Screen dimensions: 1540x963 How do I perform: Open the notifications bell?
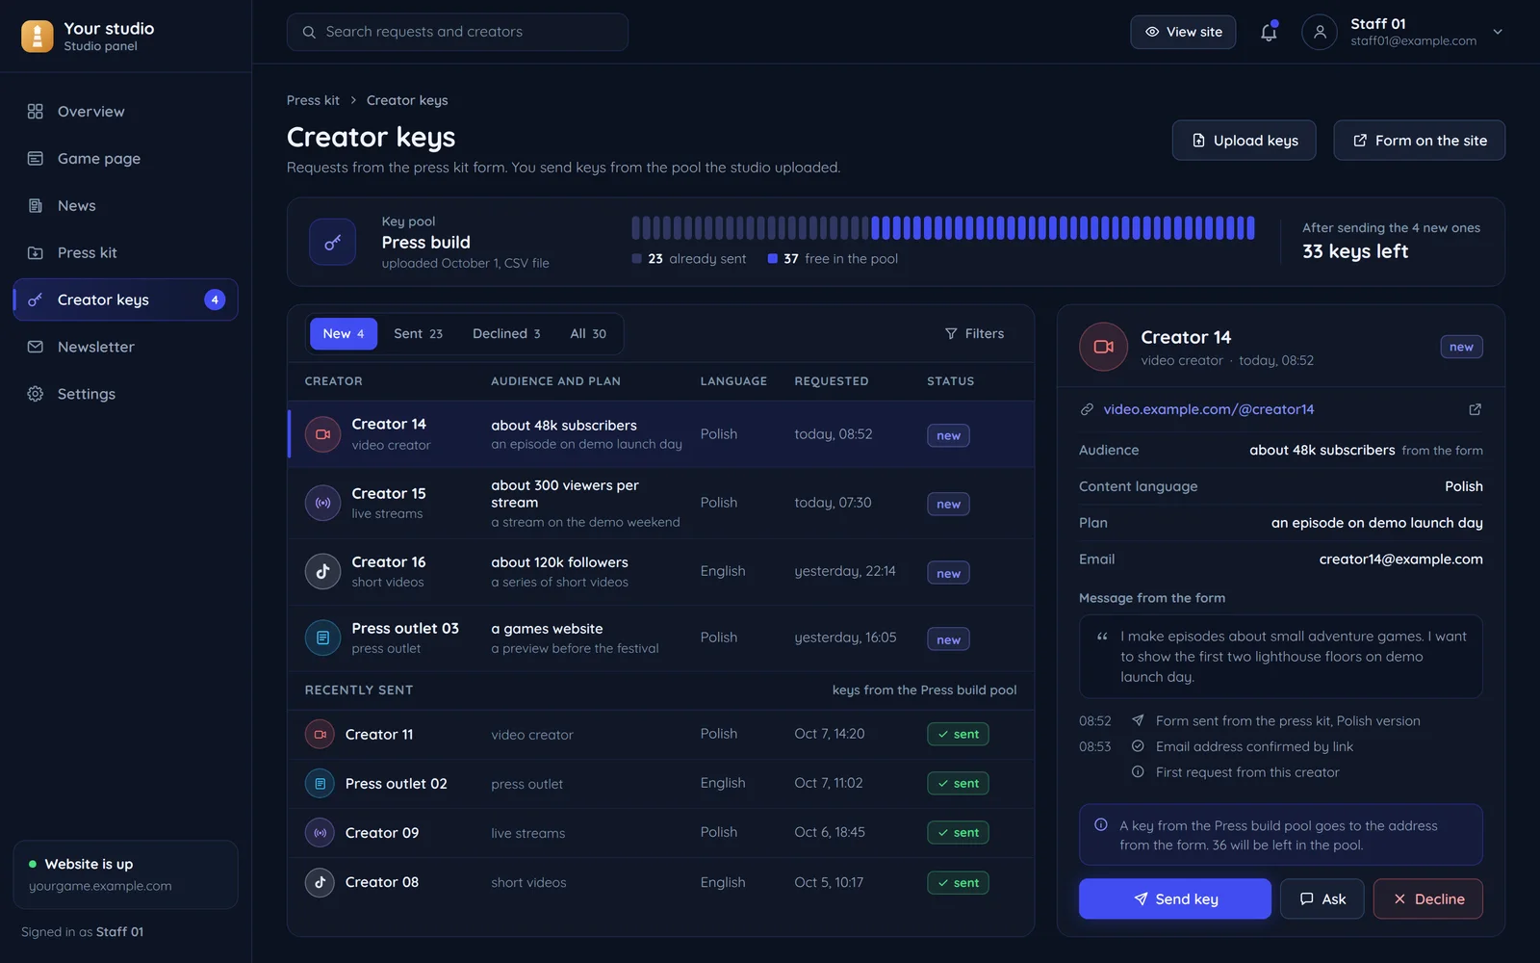(x=1269, y=32)
